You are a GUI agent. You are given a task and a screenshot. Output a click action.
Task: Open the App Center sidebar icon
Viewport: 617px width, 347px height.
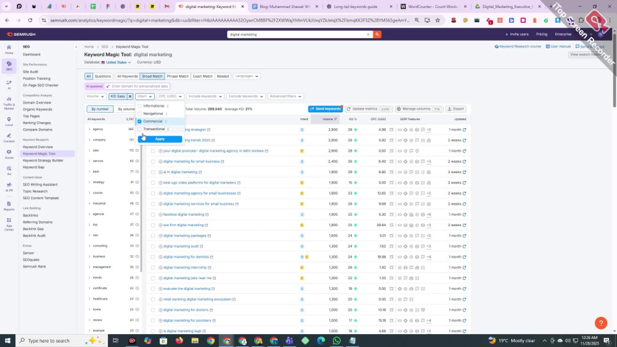point(9,224)
